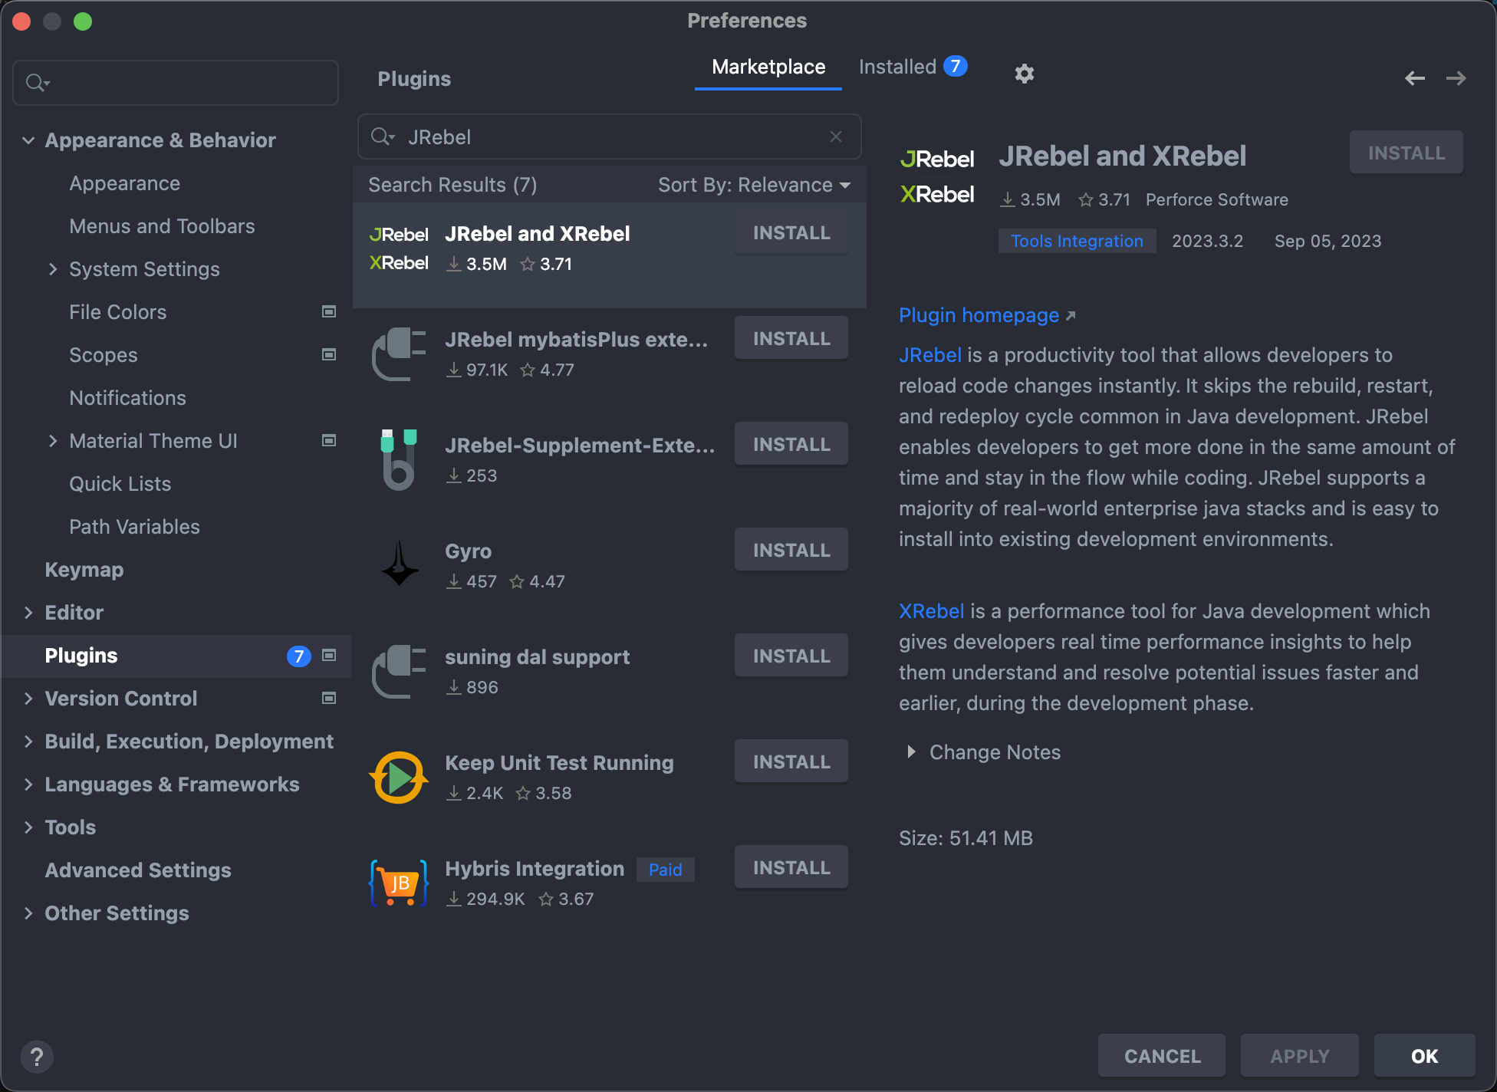Open help with the question mark icon
Viewport: 1497px width, 1092px height.
[37, 1057]
